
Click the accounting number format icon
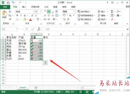click(x=64, y=15)
